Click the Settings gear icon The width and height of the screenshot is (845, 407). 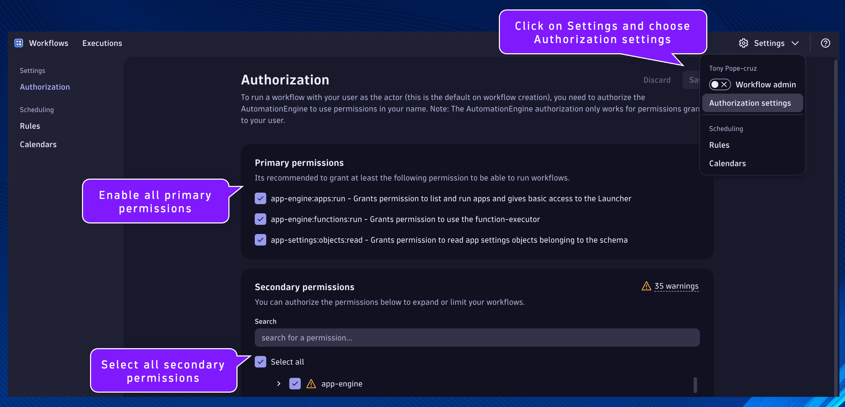pos(743,43)
